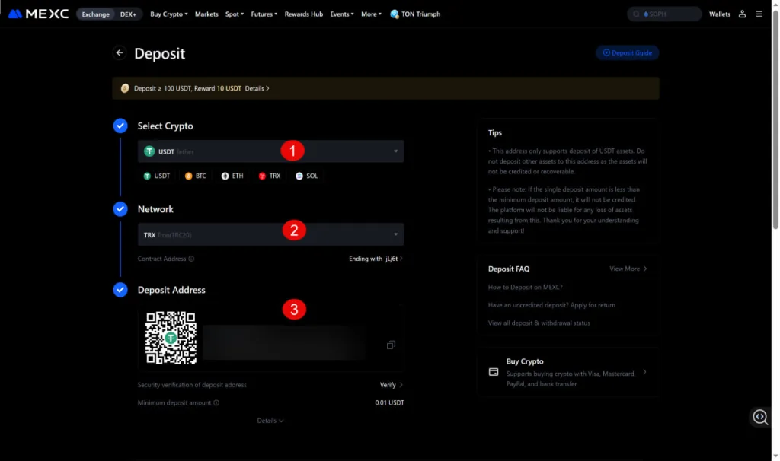Click the page vertical scrollbar
Viewport: 780px width, 461px height.
[775, 119]
